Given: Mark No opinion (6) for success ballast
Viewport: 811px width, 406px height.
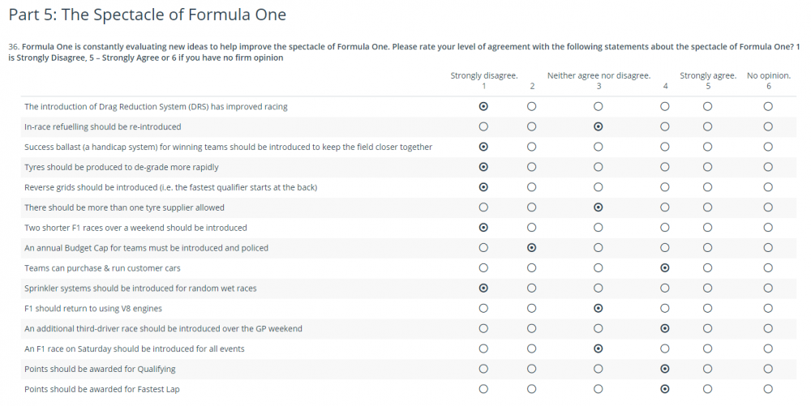Looking at the screenshot, I should tap(768, 147).
